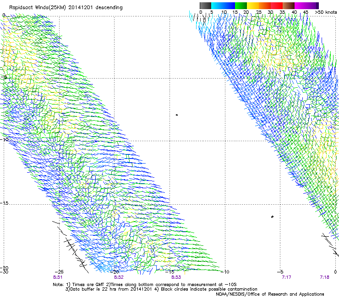This screenshot has height=297, width=339.
Task: Click the gray 0-5 knots legend swatch
Action: [x=205, y=5]
